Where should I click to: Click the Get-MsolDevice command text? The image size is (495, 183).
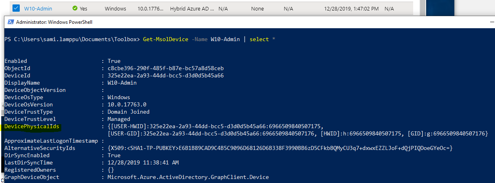coord(164,39)
